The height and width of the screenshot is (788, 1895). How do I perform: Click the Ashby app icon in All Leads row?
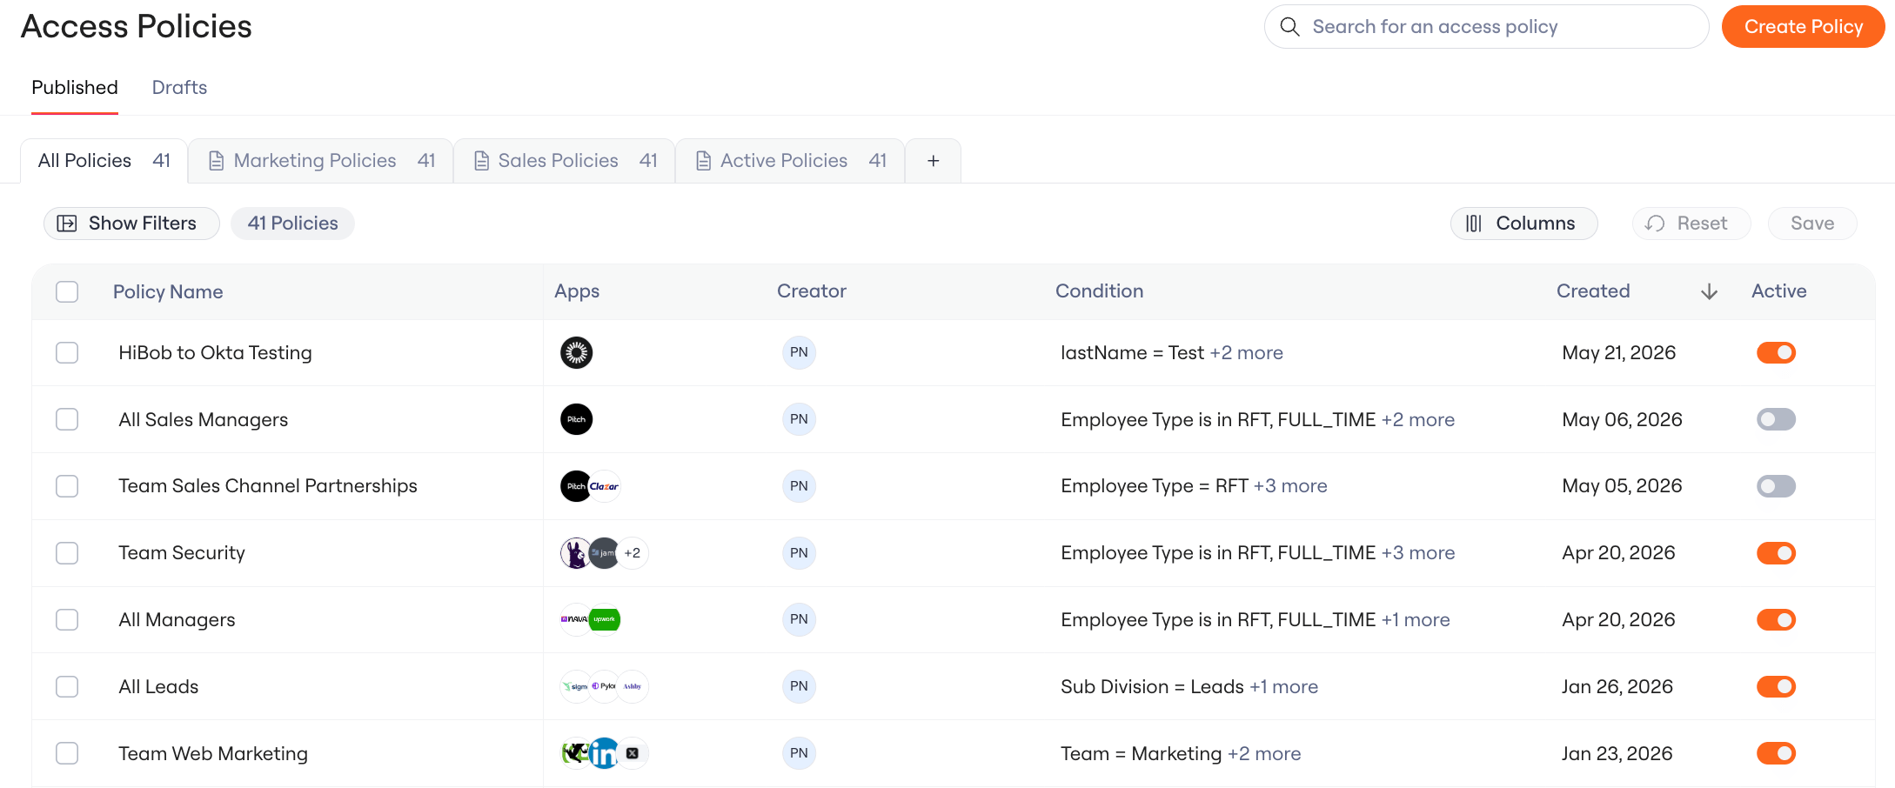[633, 686]
